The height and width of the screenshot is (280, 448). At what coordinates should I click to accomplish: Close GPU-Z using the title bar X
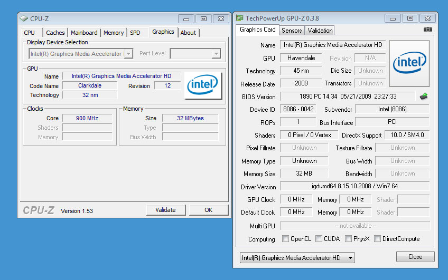[427, 18]
